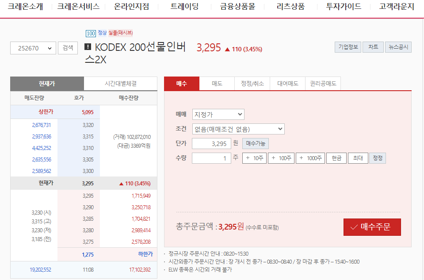The height and width of the screenshot is (280, 424).
Task: Click the 정정 button next to 최대
Action: click(378, 158)
